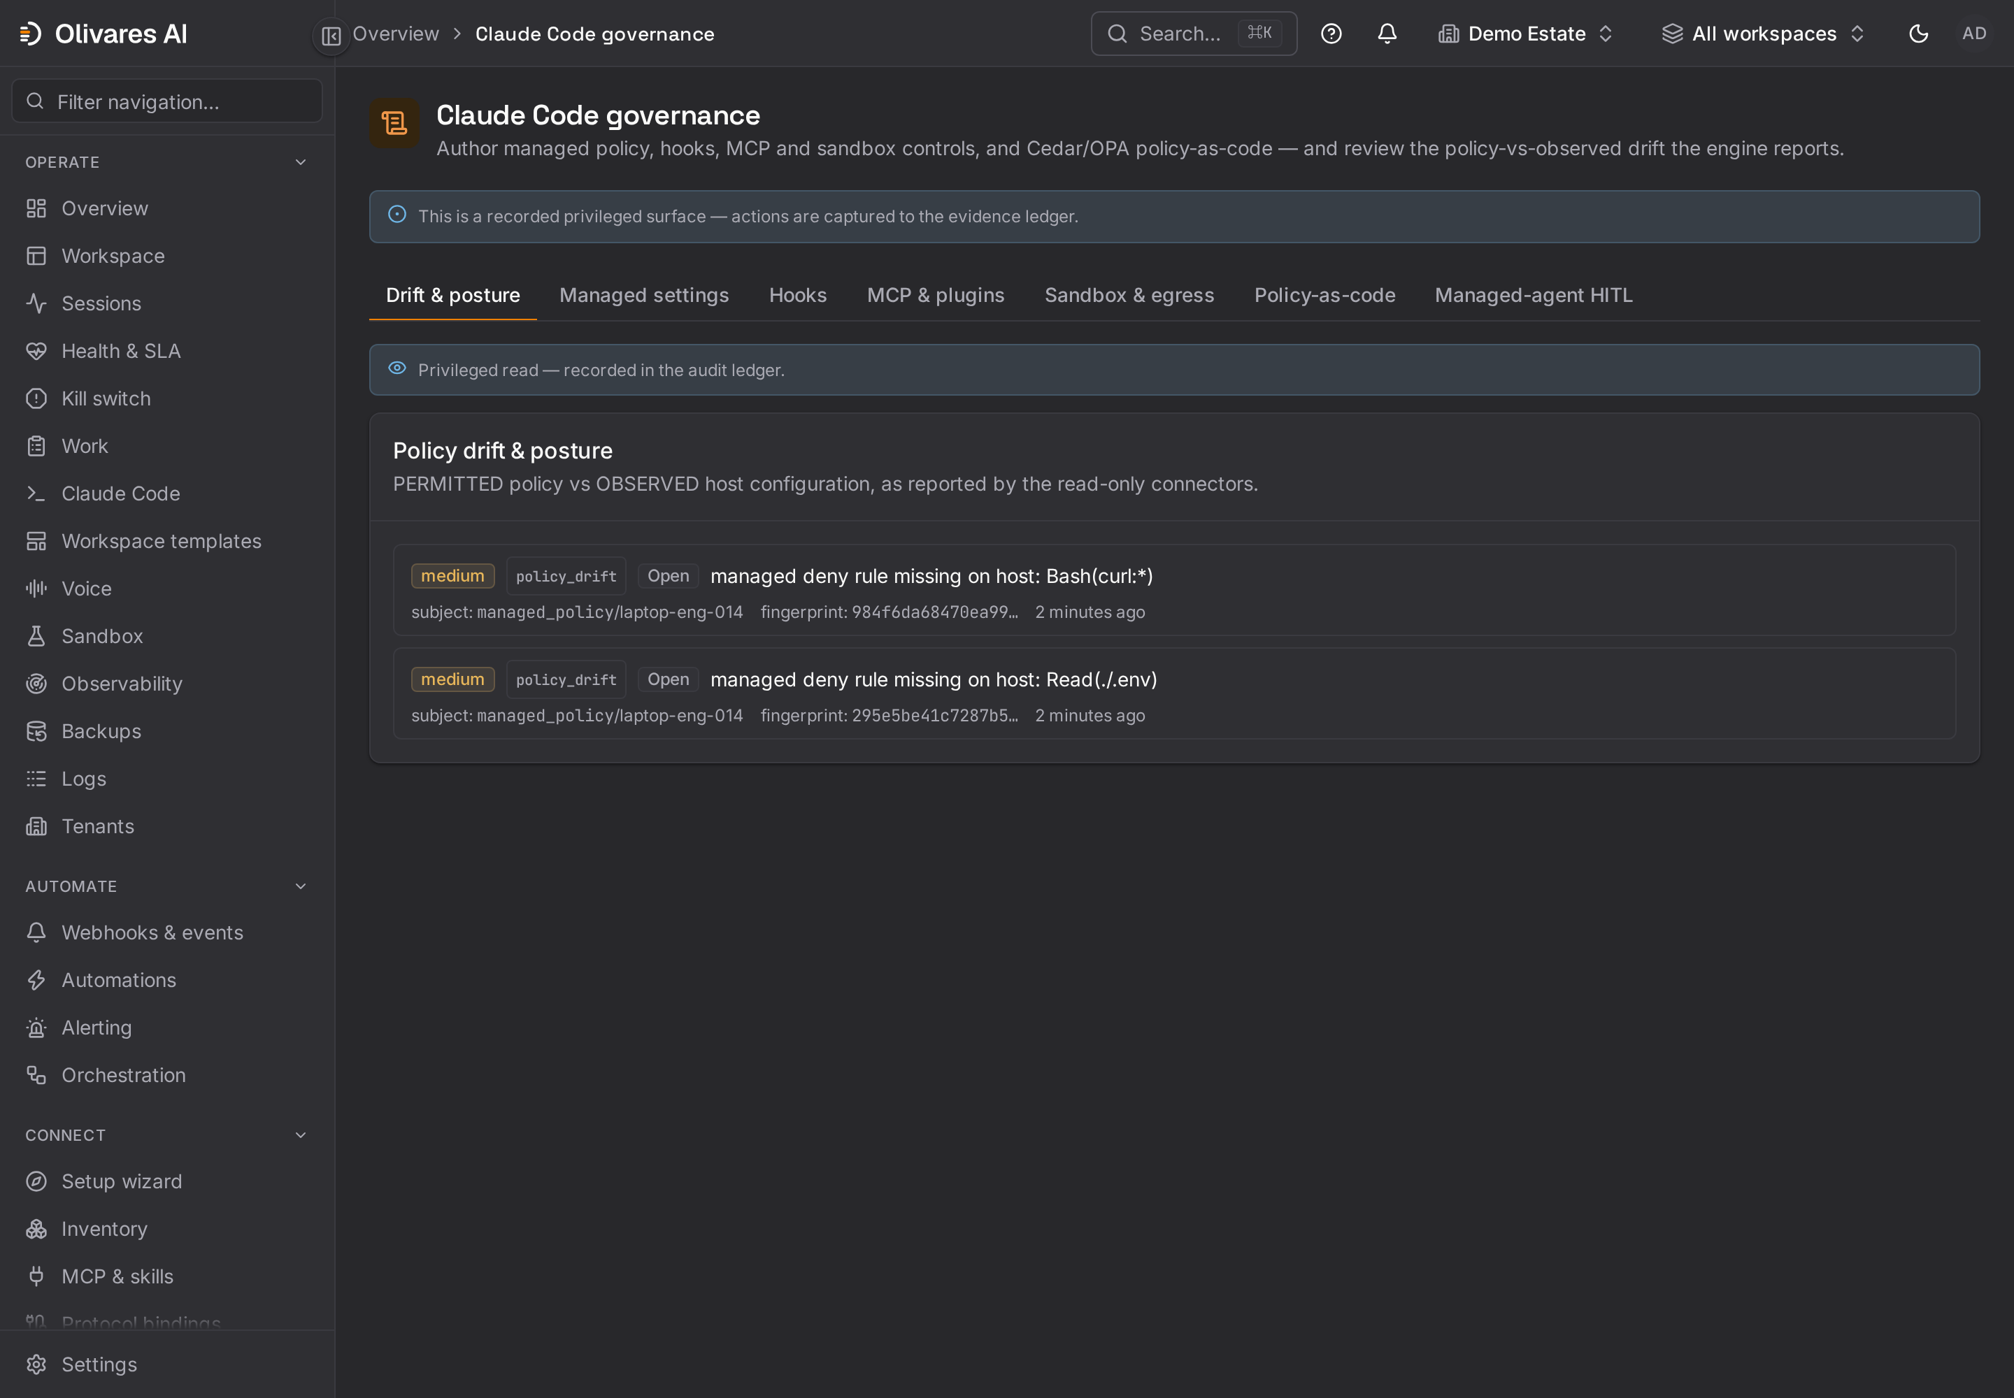Click the Settings gear icon
2014x1398 pixels.
coord(36,1364)
